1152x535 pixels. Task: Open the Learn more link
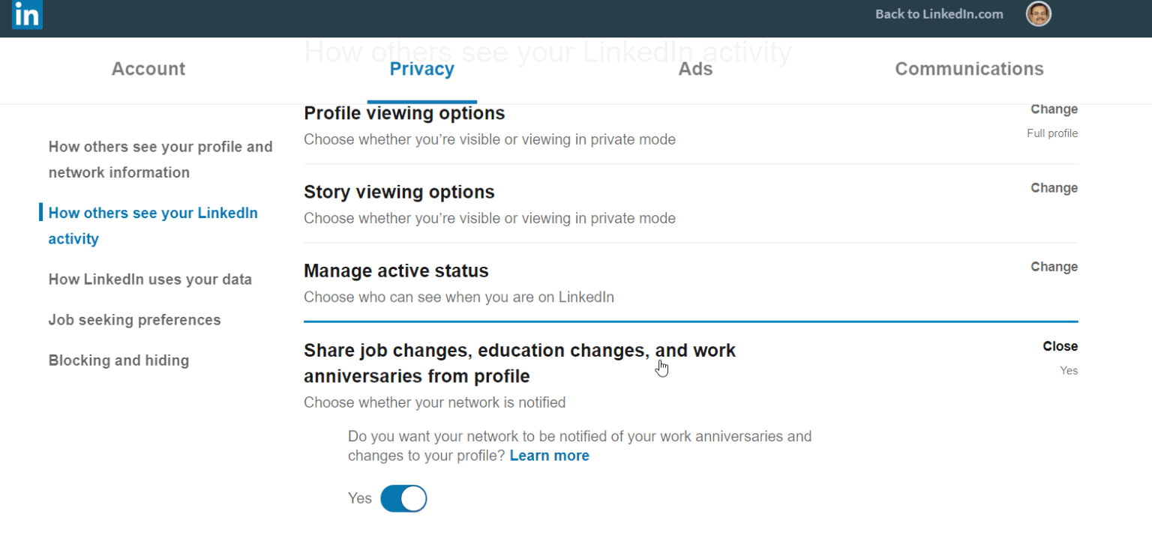pyautogui.click(x=549, y=456)
